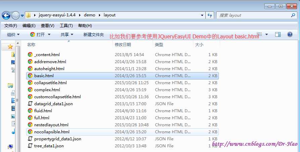The height and width of the screenshot is (152, 300).
Task: Open the recent locations dropdown arrow
Action: [x=22, y=16]
